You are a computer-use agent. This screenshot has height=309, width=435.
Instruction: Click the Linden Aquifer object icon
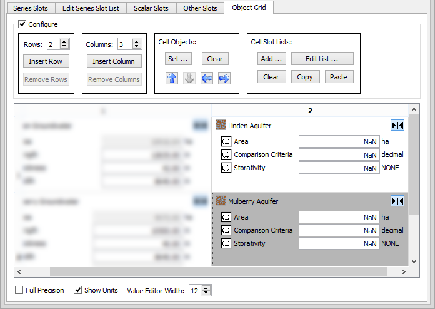click(x=221, y=126)
